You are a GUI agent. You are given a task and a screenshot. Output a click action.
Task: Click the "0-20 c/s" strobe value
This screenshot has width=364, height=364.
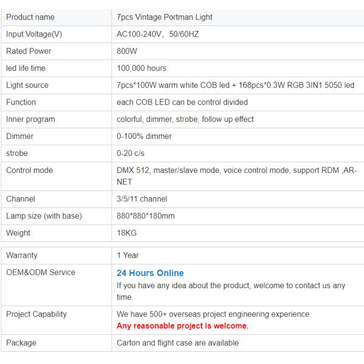(x=129, y=153)
